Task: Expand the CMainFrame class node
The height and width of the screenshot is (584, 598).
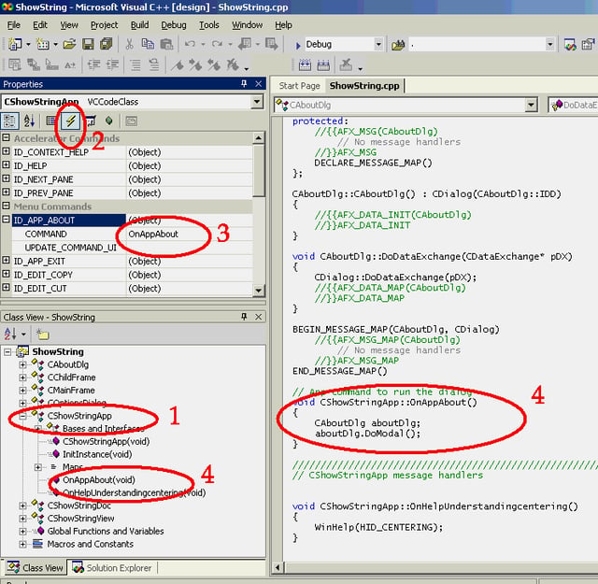Action: point(22,391)
